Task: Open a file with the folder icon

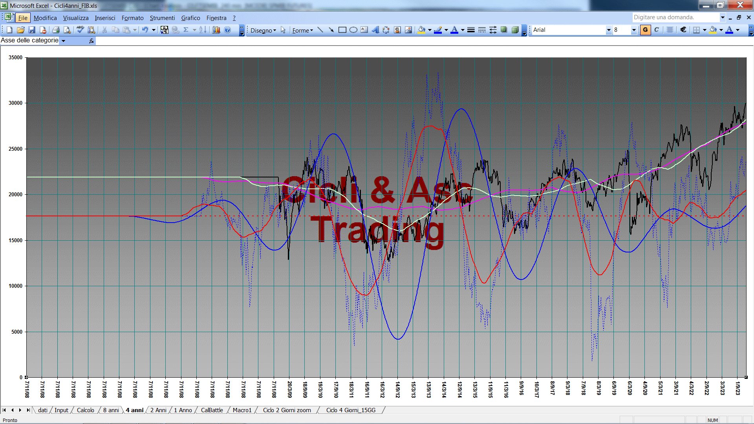Action: pos(20,30)
